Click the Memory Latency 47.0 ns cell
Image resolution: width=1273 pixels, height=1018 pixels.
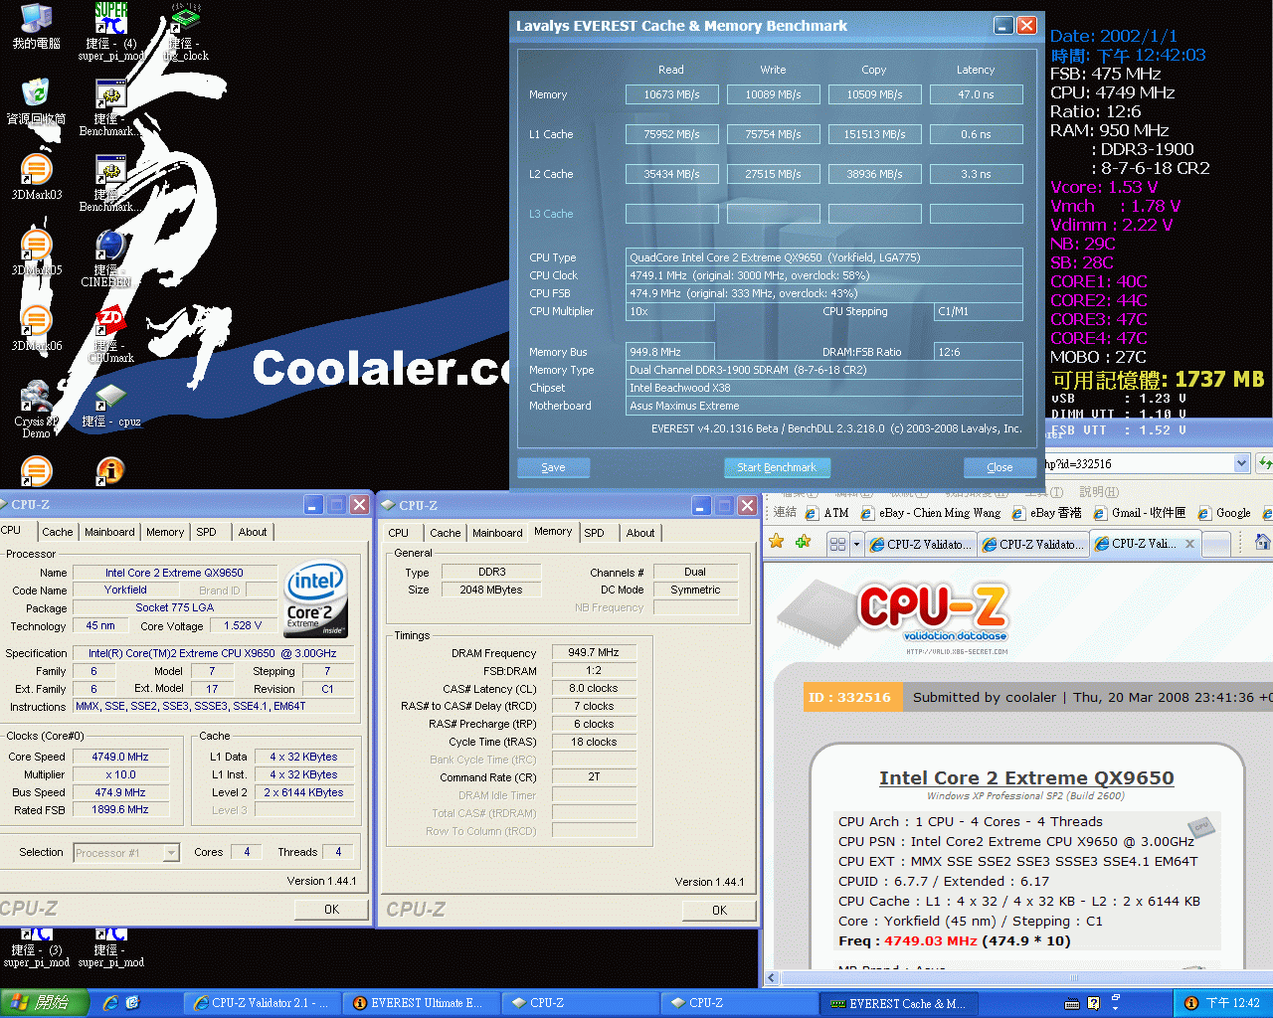coord(976,94)
